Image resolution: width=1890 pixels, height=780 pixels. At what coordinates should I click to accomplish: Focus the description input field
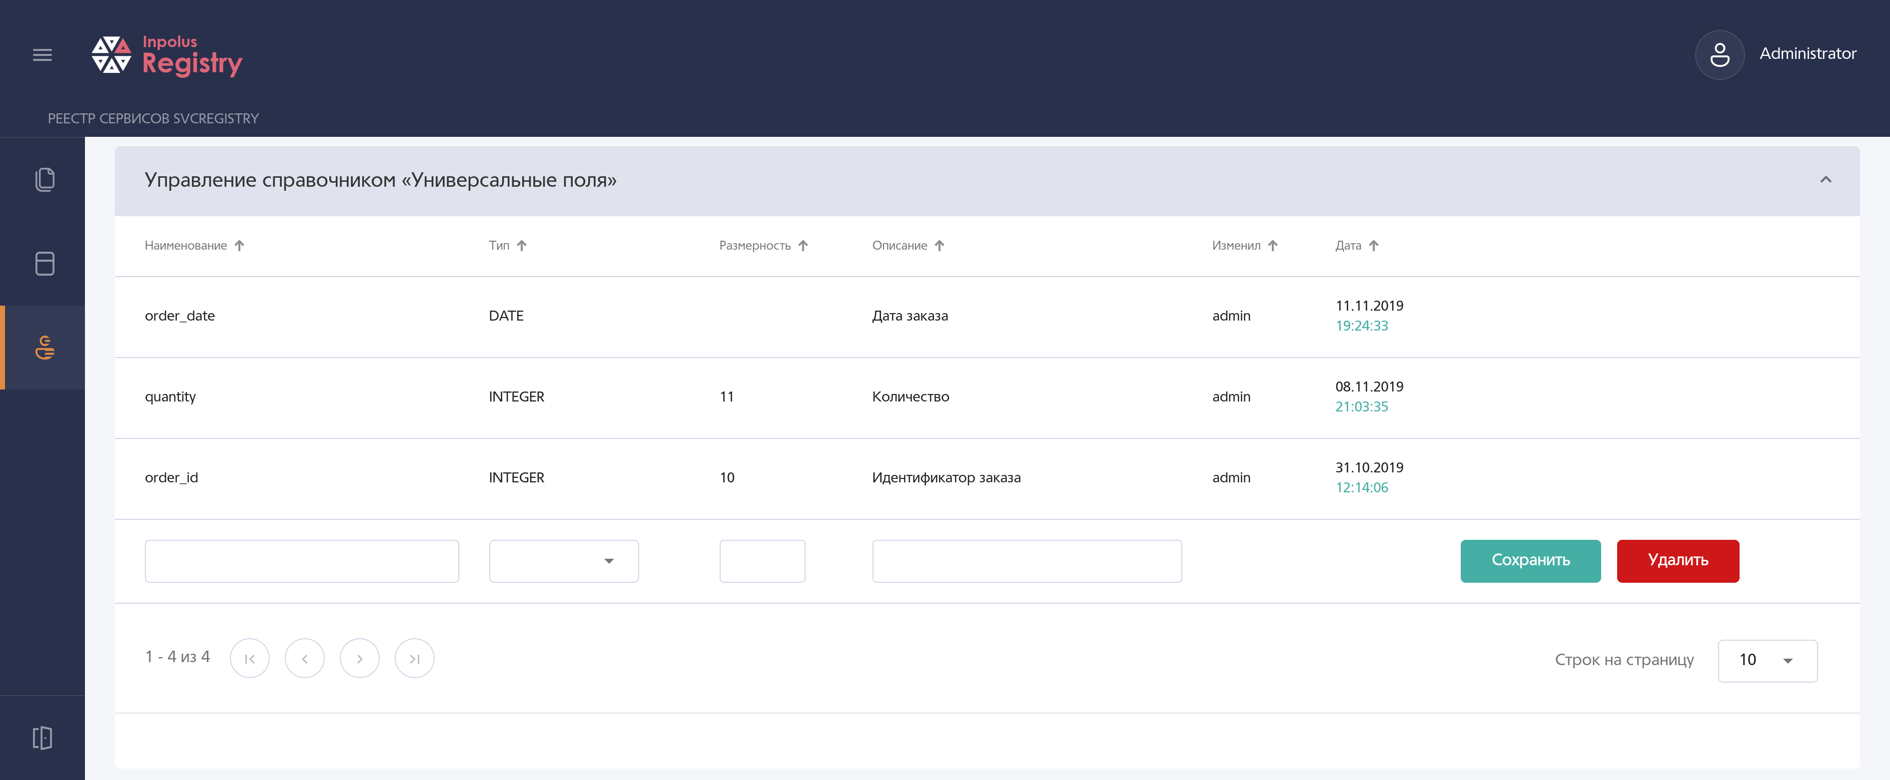click(x=1027, y=562)
